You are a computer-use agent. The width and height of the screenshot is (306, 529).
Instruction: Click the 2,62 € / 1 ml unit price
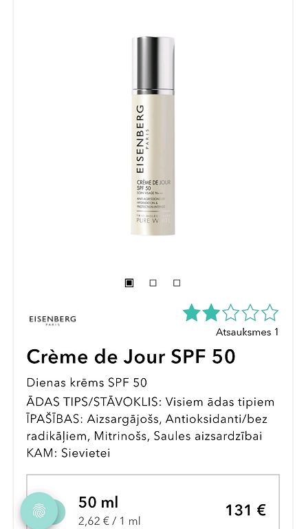coord(109,521)
